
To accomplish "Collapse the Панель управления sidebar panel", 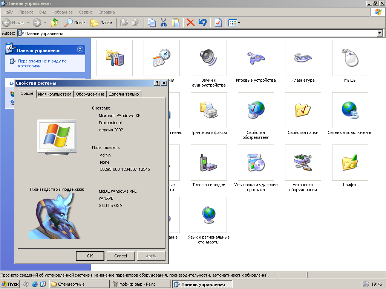I will click(80, 49).
